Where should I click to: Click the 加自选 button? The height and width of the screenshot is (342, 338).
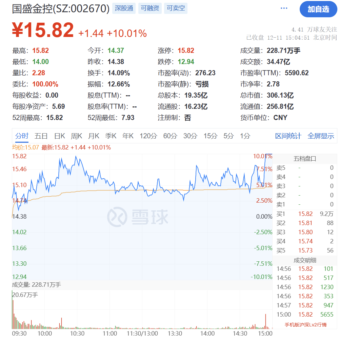point(318,9)
